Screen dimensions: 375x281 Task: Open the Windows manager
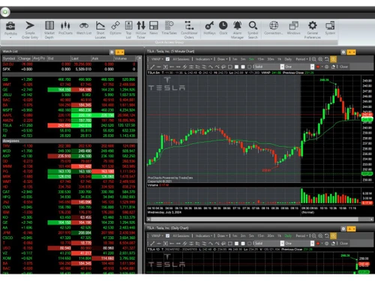point(293,28)
